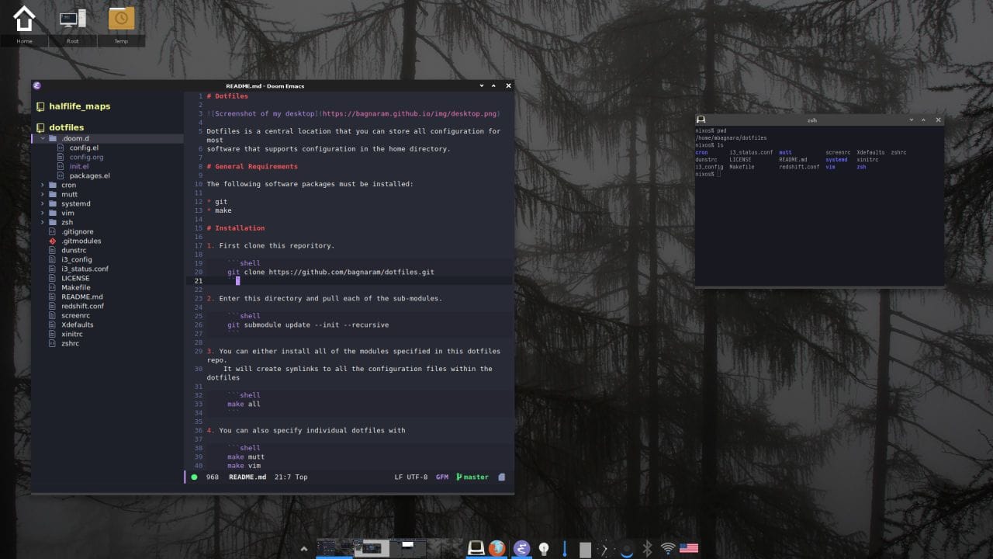Open the zsh terminal titlebar dropdown arrow
The width and height of the screenshot is (993, 559).
912,120
